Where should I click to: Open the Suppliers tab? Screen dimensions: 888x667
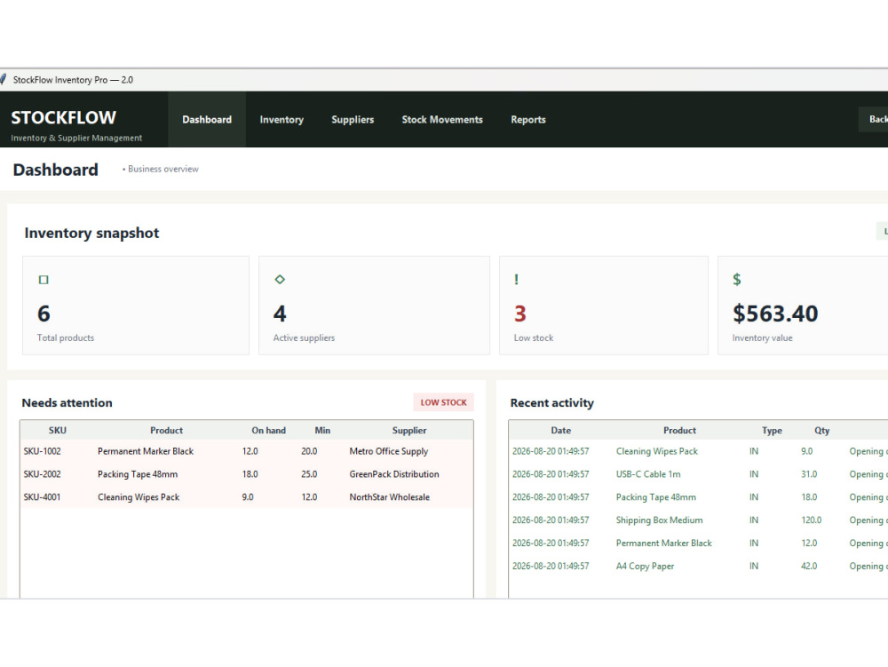[x=353, y=120]
